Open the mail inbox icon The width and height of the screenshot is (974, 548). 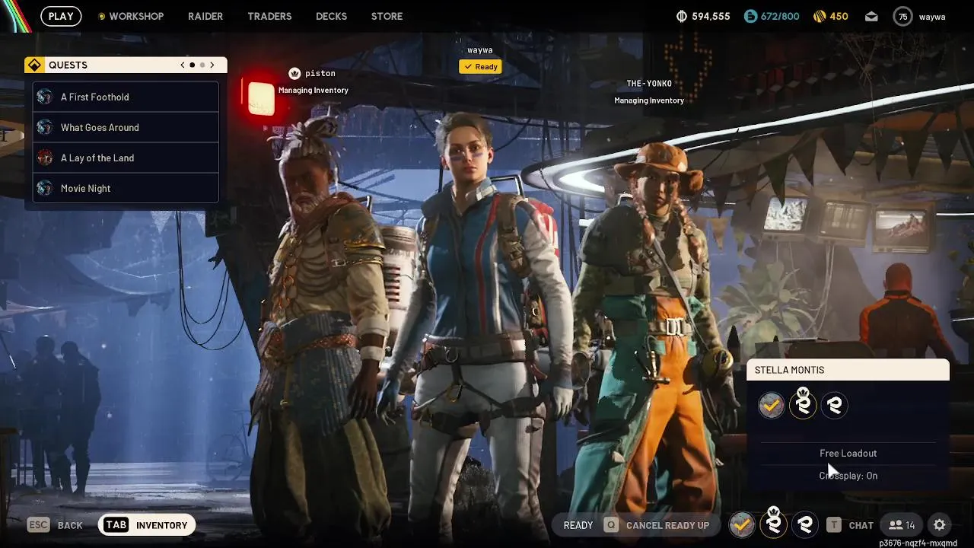point(872,16)
